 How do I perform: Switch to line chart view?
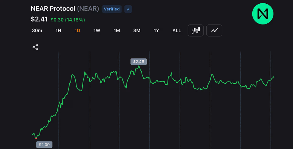tap(214, 30)
